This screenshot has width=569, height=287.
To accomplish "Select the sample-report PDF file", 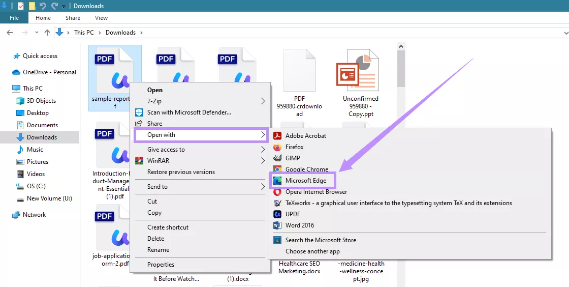I will point(115,78).
